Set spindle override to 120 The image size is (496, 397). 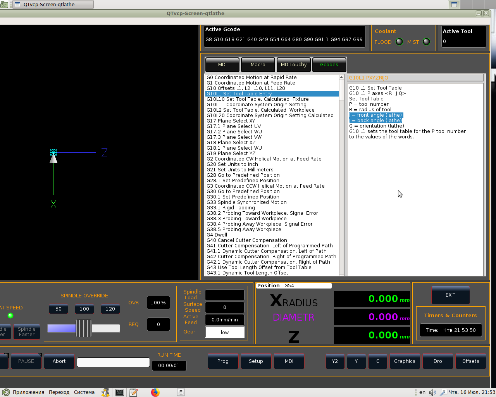point(110,309)
